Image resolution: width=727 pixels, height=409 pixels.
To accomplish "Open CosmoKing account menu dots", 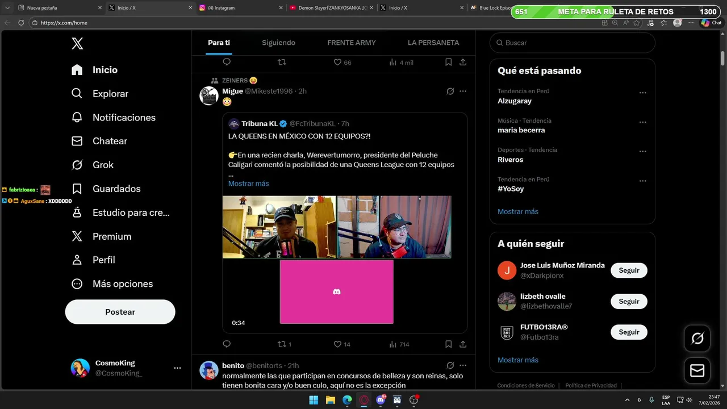I will pyautogui.click(x=177, y=368).
